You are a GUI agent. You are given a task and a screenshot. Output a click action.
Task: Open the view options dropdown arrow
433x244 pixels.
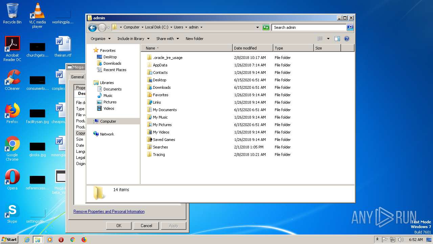pyautogui.click(x=328, y=39)
